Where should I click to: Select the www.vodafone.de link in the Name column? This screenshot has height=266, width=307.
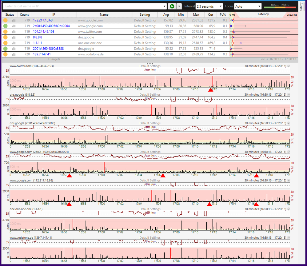click(90, 54)
